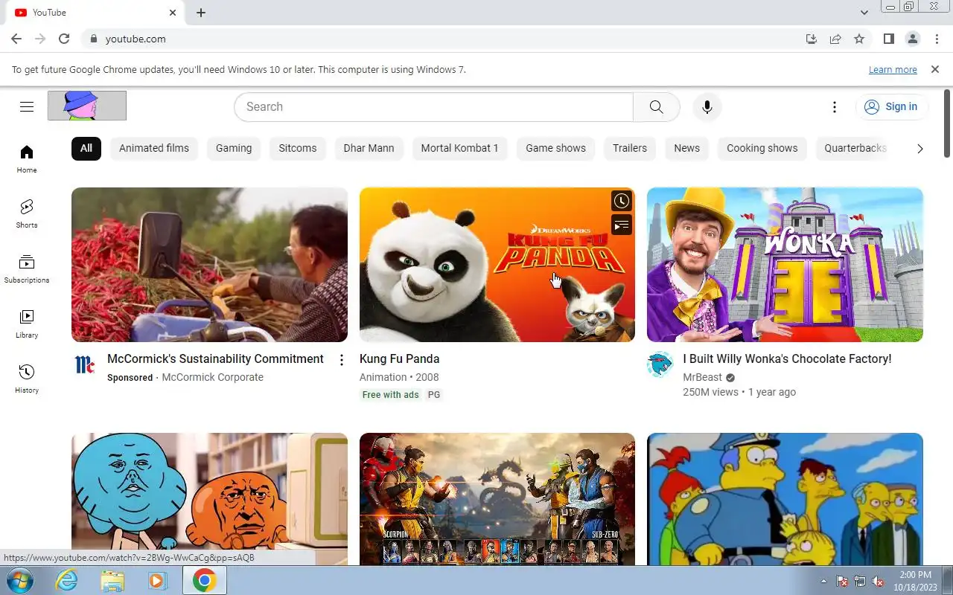This screenshot has height=595, width=953.
Task: Open a new Chrome tab
Action: point(201,13)
